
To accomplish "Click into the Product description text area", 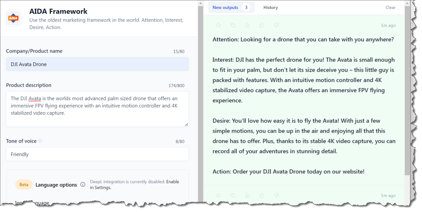I will tap(97, 109).
